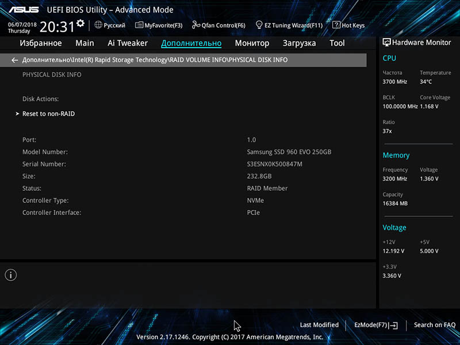Click memory frequency 3200 MHz
460x345 pixels.
coord(394,179)
